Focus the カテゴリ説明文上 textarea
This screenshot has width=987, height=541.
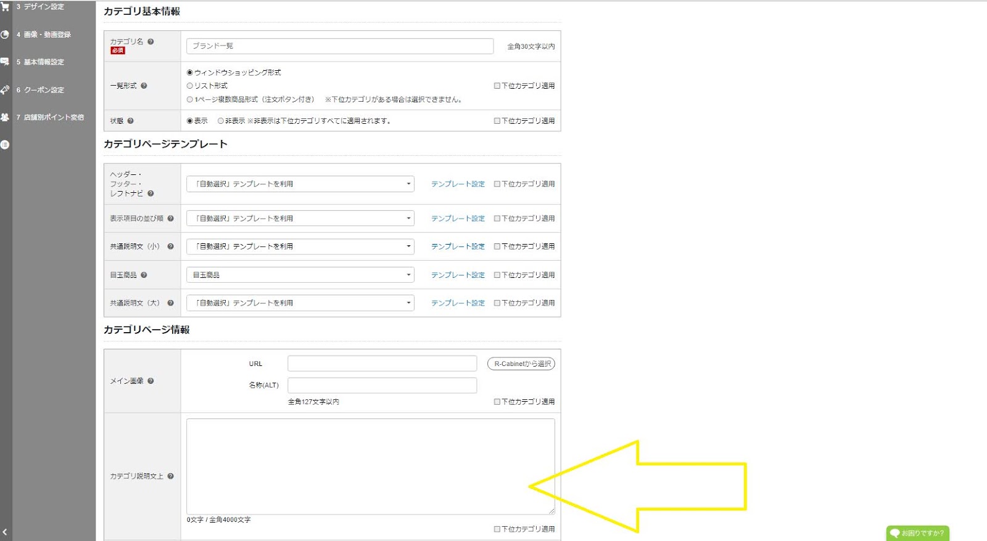click(371, 466)
